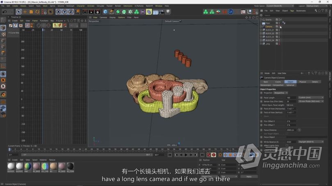Select the Move tool in top toolbar
This screenshot has height=186, width=332.
tap(25, 12)
